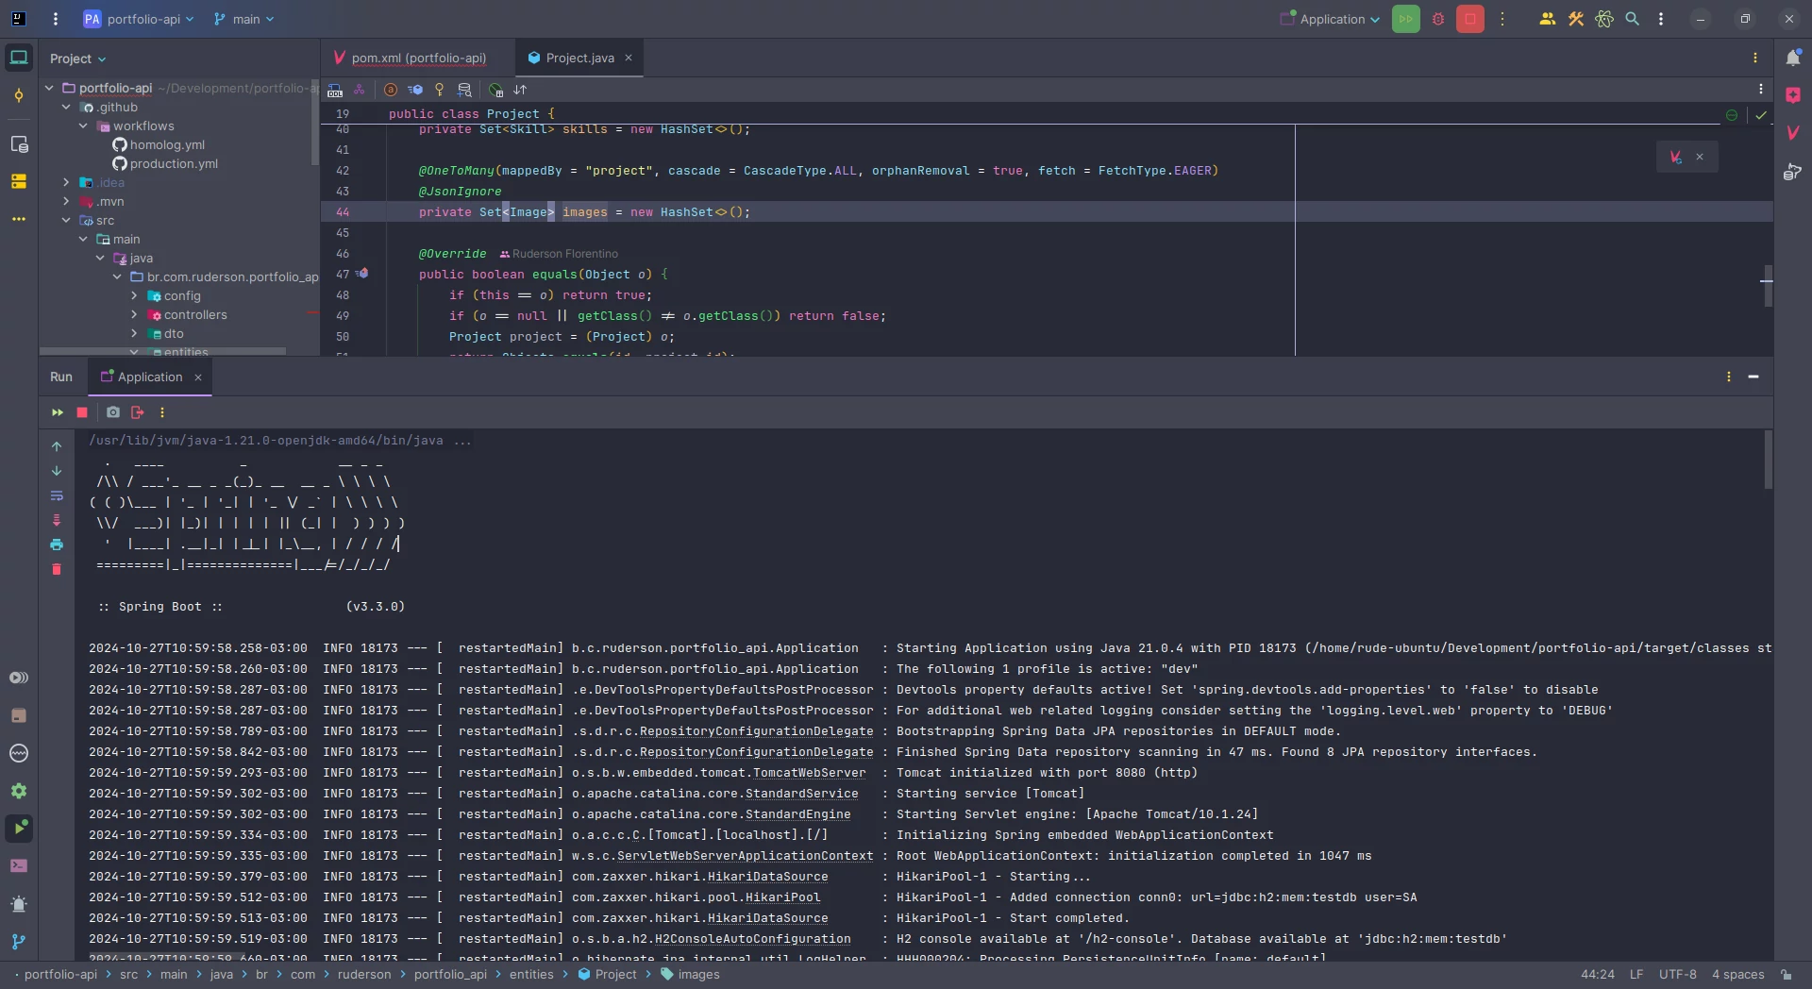Screen dimensions: 1812x989
Task: Clear the Run console with the trash icon
Action: point(58,570)
